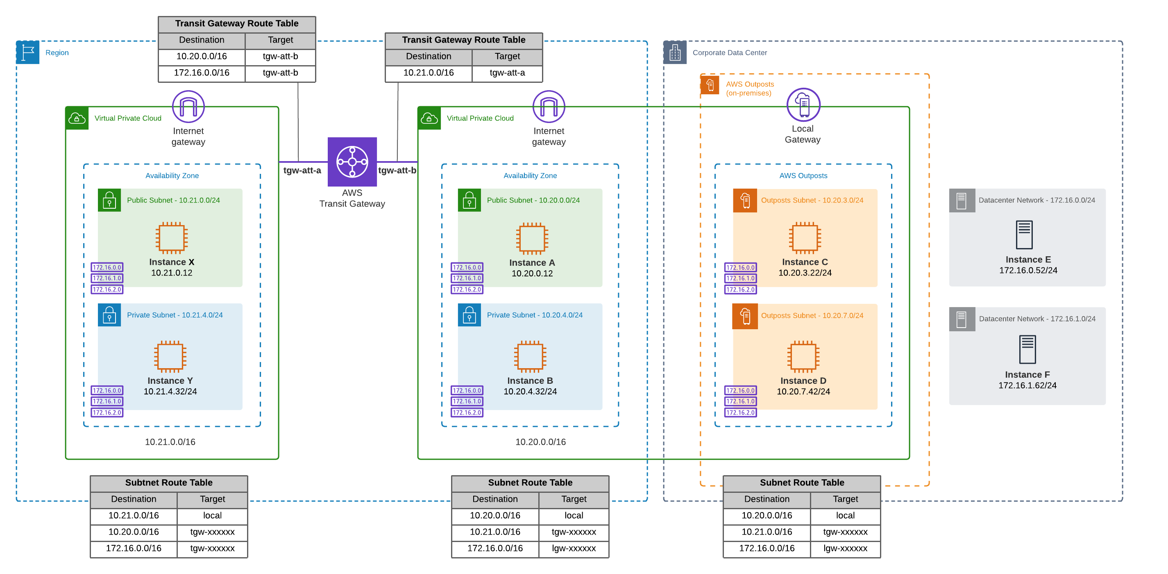Viewport: 1168px width, 574px height.
Task: Click Instance Y chip icon
Action: [x=170, y=356]
